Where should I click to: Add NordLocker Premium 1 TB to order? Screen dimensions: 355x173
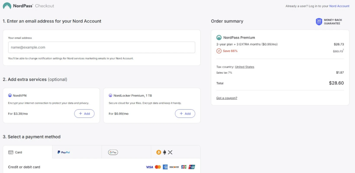click(x=185, y=114)
